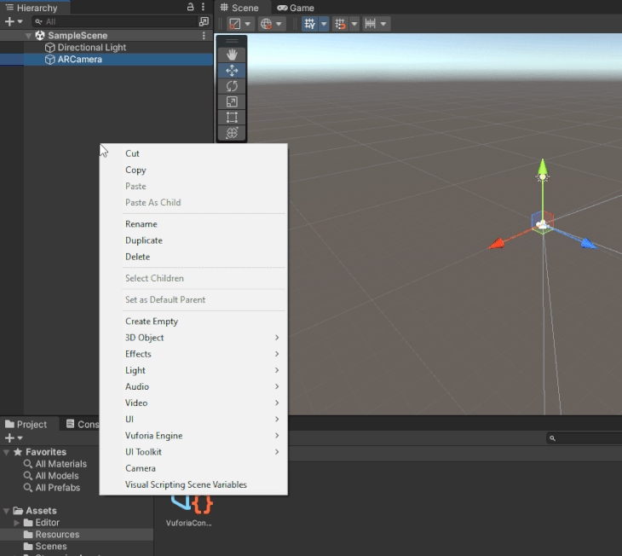This screenshot has width=622, height=556.
Task: Switch to the Scene tab
Action: tap(239, 8)
